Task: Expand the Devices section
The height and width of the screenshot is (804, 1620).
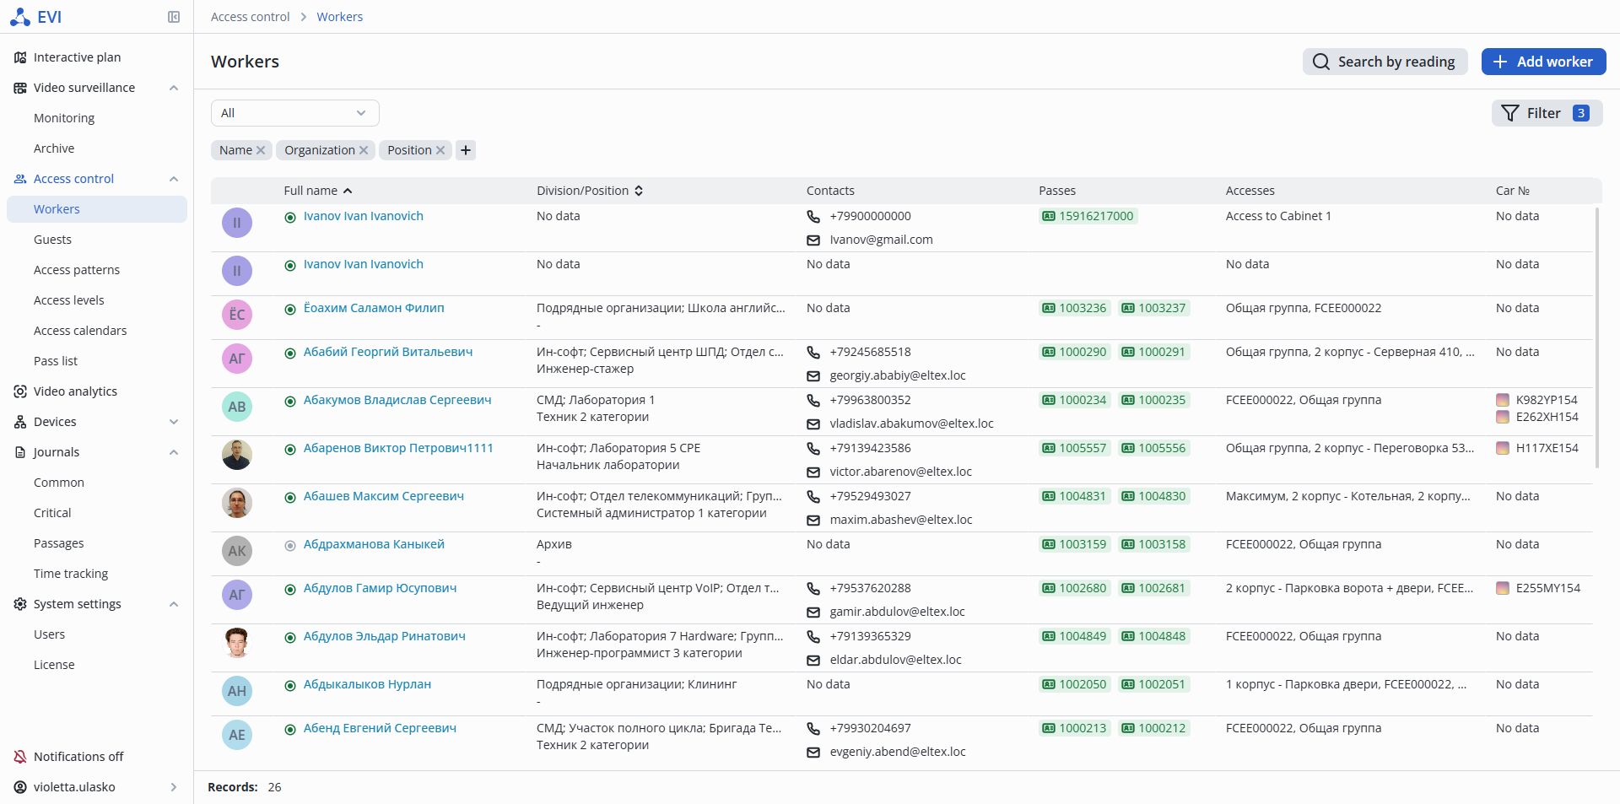Action: [x=174, y=422]
